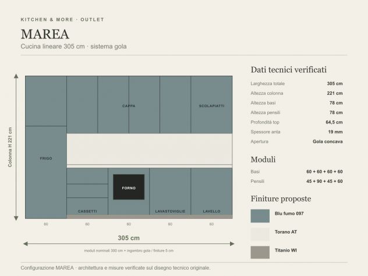Click the cream backsplash panel area
Image resolution: width=368 pixels, height=276 pixels.
150,149
